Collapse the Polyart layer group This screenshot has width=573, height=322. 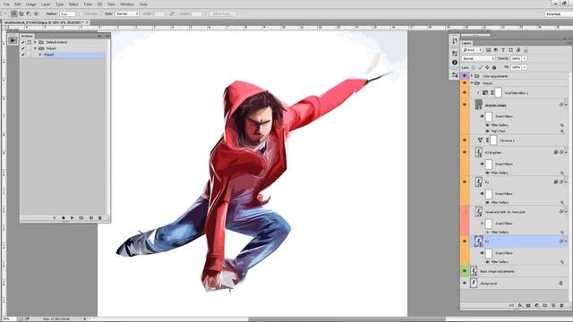click(x=472, y=83)
